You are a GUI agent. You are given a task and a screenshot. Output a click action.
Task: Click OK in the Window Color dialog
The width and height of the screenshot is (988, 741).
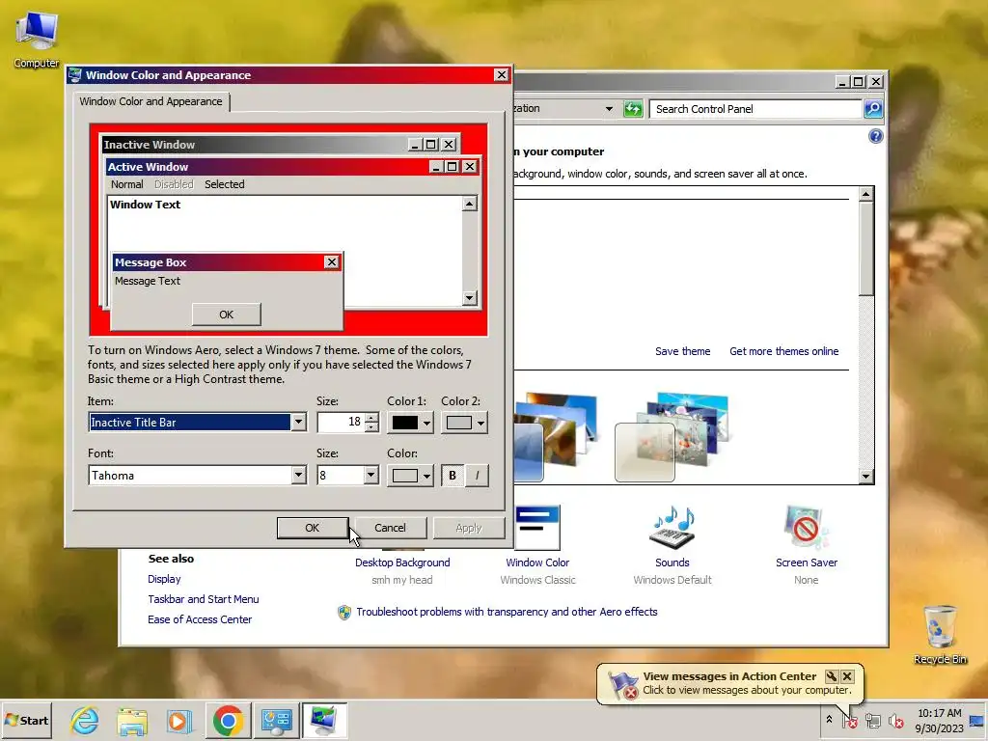tap(312, 528)
